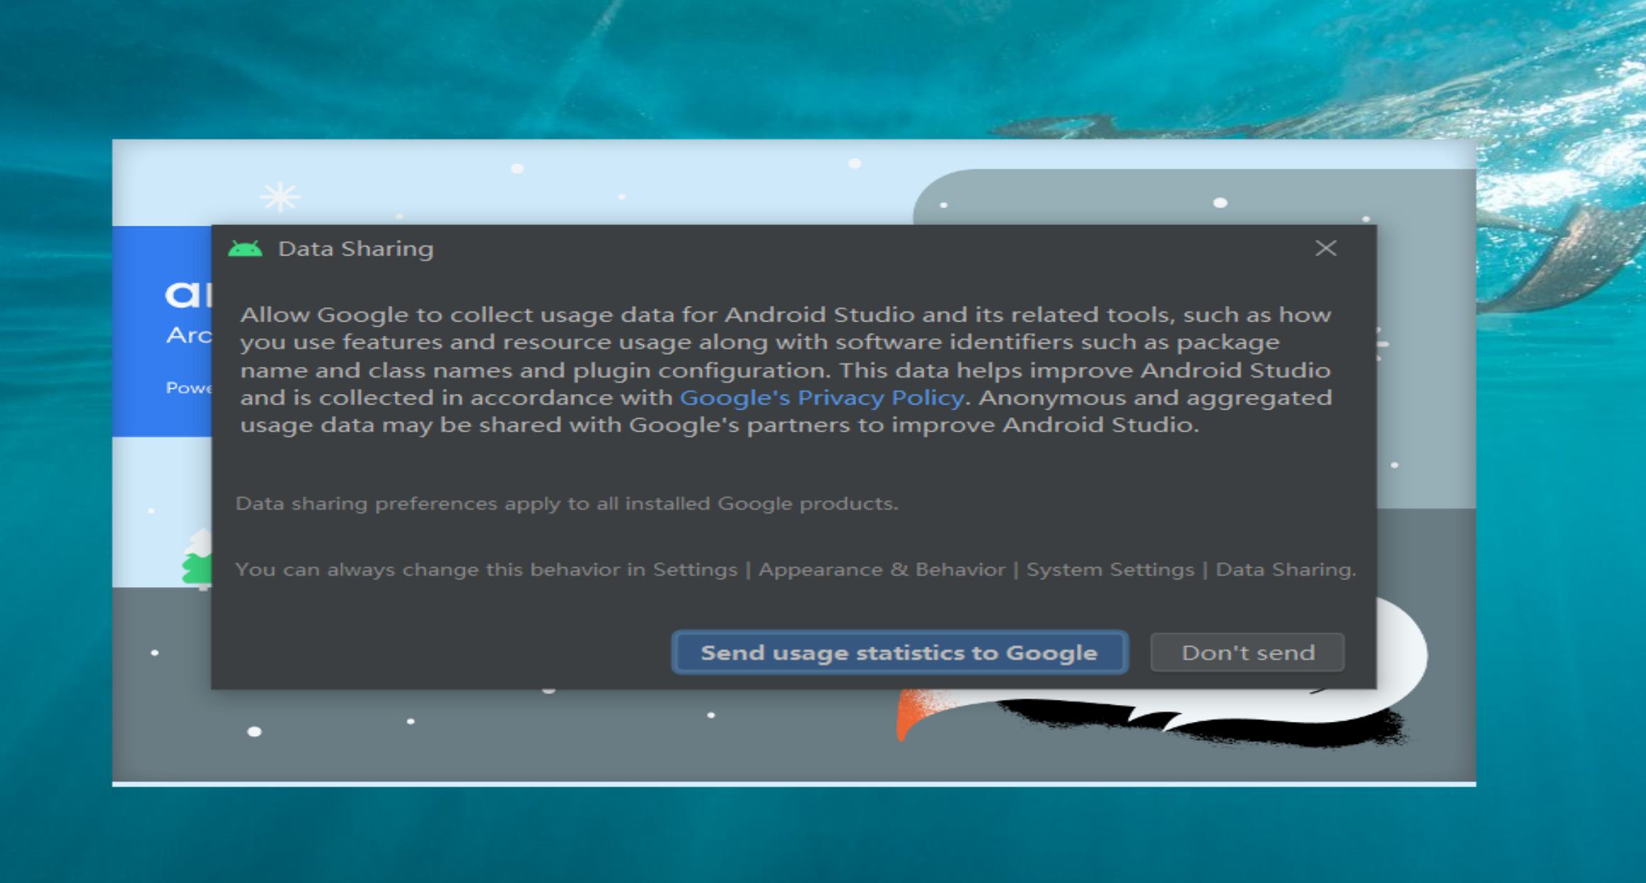
Task: Click the data sharing preferences note text
Action: (566, 504)
